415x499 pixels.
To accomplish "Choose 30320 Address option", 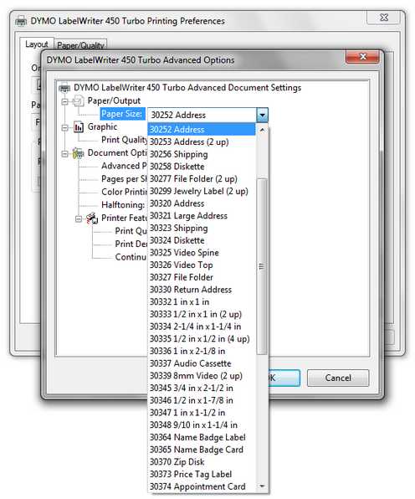I will pos(202,203).
